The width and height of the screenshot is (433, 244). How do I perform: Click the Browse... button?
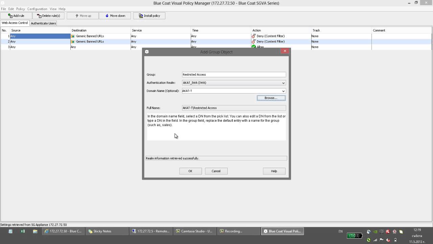(271, 98)
